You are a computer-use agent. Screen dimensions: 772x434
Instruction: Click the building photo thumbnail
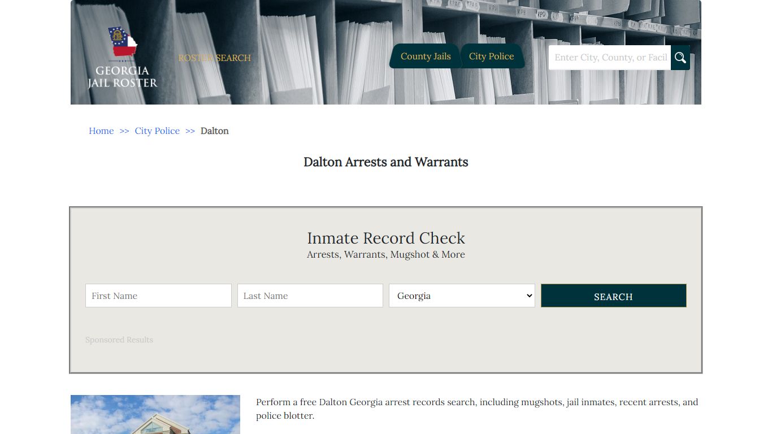155,414
